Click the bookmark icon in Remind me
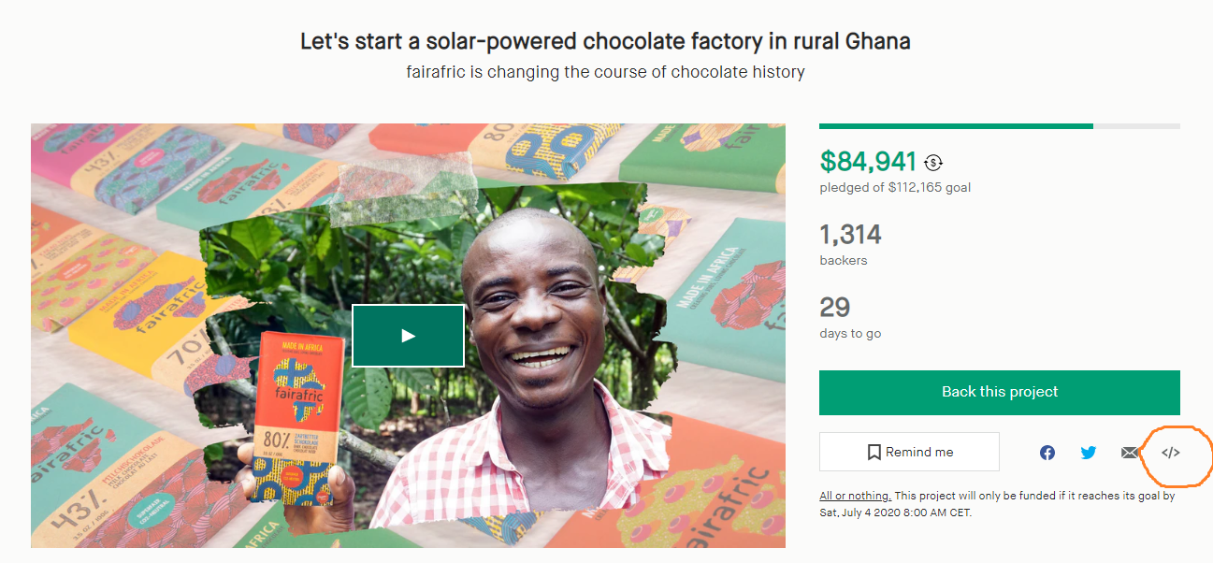This screenshot has width=1213, height=563. (874, 453)
